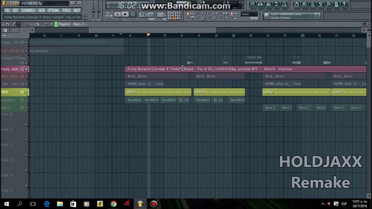Screen dimensions: 372x209
Task: Click the orange playhead marker in timeline
Action: tap(148, 35)
